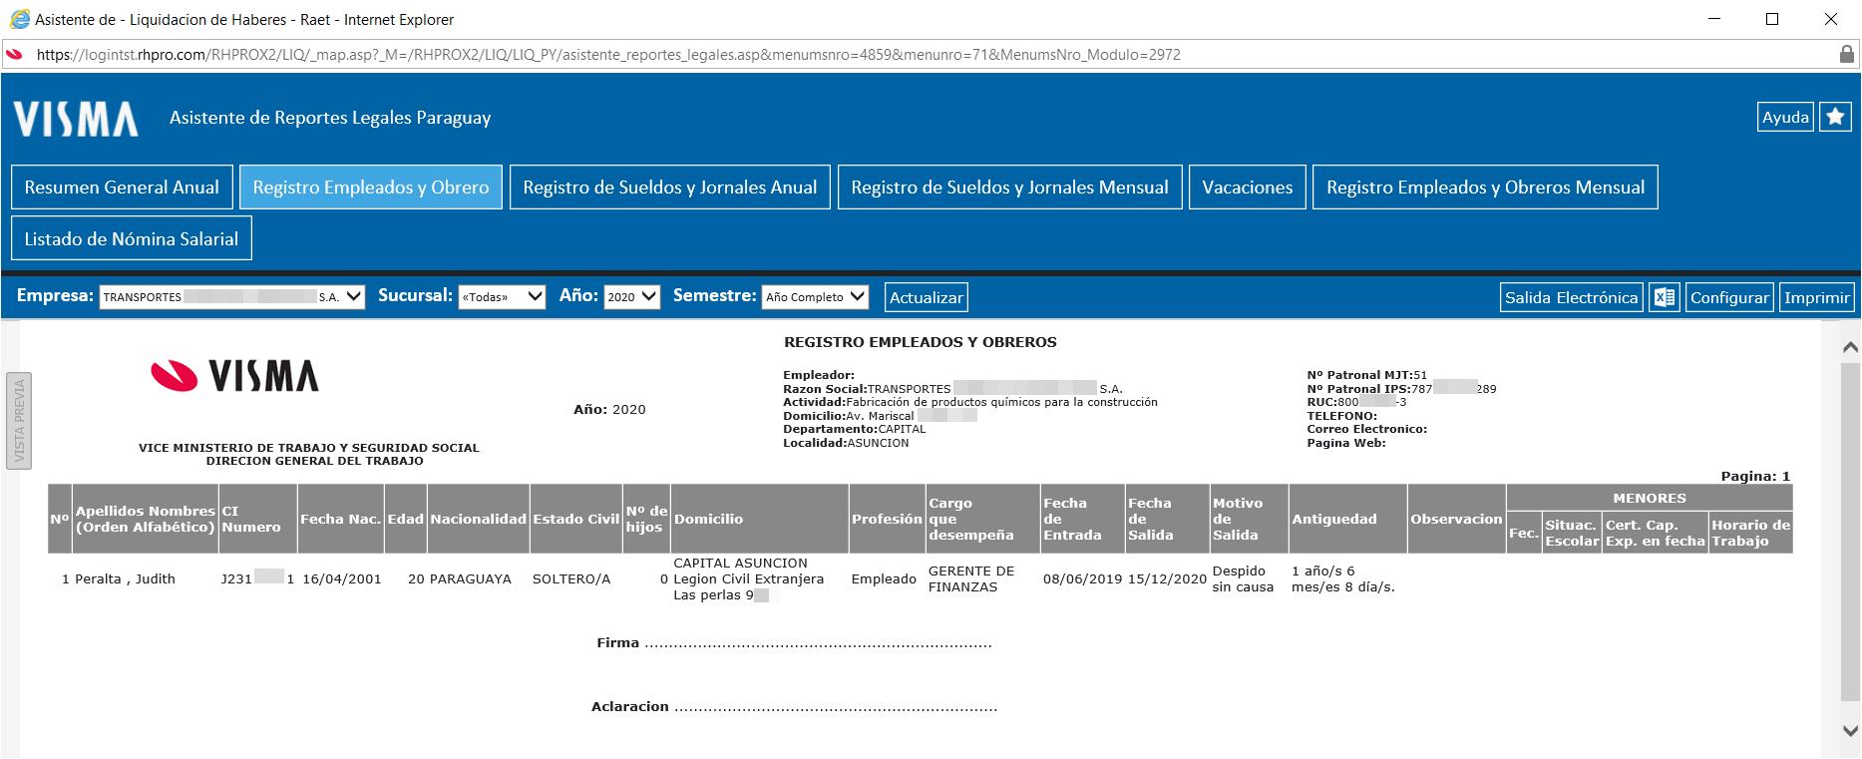Viewport: 1862px width, 759px height.
Task: Click 'REGISTRO EMPLEADOS Y OBREROS' title
Action: click(921, 342)
